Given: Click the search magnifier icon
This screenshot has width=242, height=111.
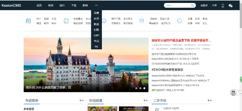Looking at the screenshot, I should click(193, 5).
